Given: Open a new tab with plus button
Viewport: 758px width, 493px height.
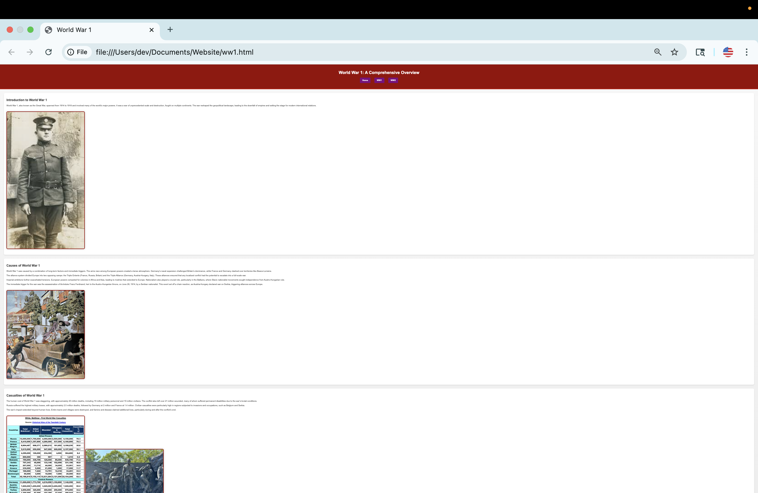Looking at the screenshot, I should 170,30.
